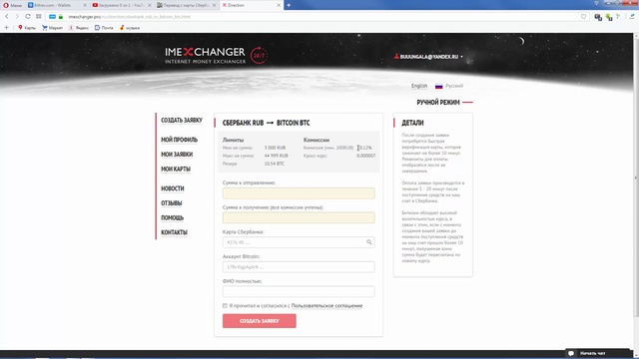This screenshot has height=359, width=639.
Task: Close the YouTube tab
Action: tap(149, 5)
